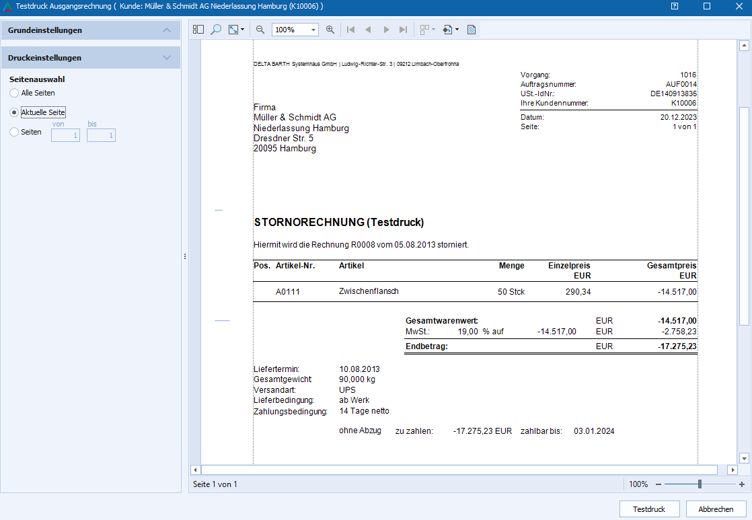Screen dimensions: 752x520
Task: Click the fit-to-page scaling icon
Action: pyautogui.click(x=233, y=30)
